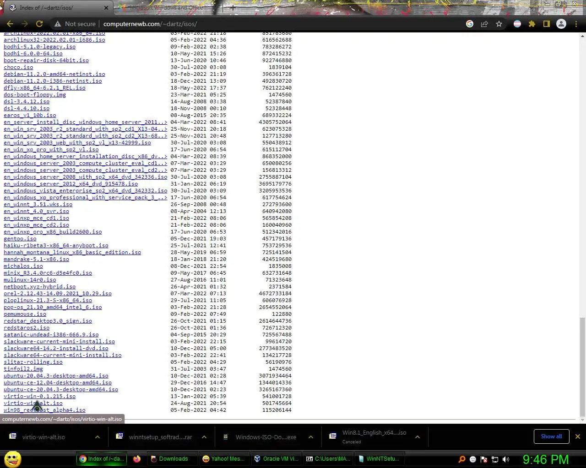Image resolution: width=586 pixels, height=468 pixels.
Task: Open Firefox from the taskbar
Action: 137,459
